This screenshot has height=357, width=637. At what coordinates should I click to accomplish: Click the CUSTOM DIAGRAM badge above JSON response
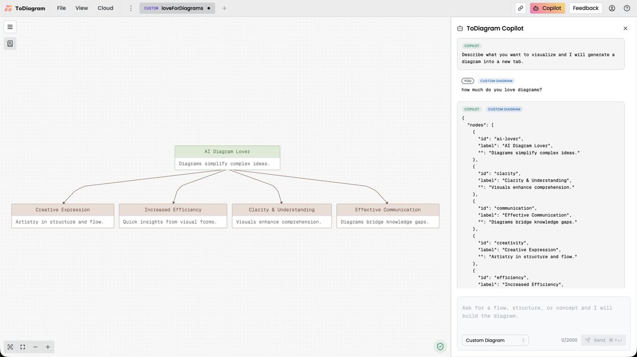pyautogui.click(x=504, y=109)
